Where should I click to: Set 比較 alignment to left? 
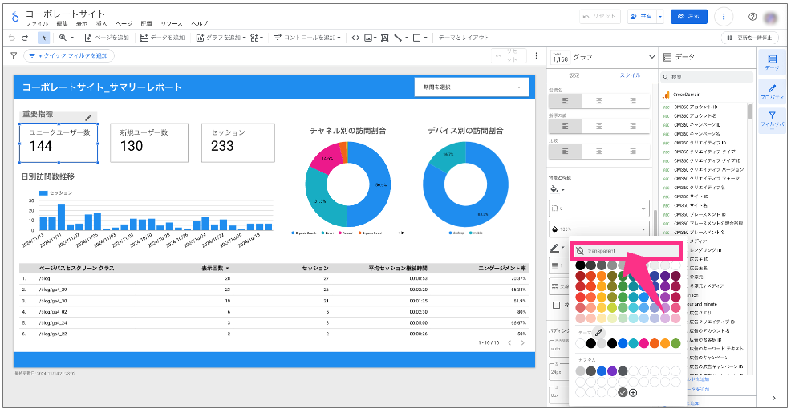click(565, 152)
